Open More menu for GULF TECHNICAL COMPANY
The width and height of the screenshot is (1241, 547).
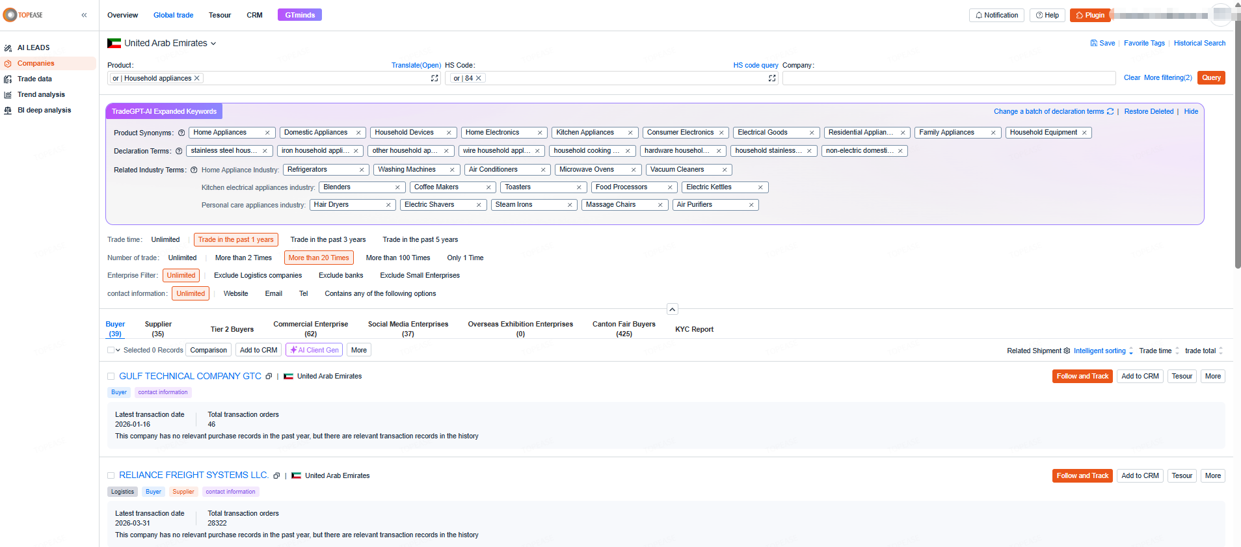click(1213, 377)
